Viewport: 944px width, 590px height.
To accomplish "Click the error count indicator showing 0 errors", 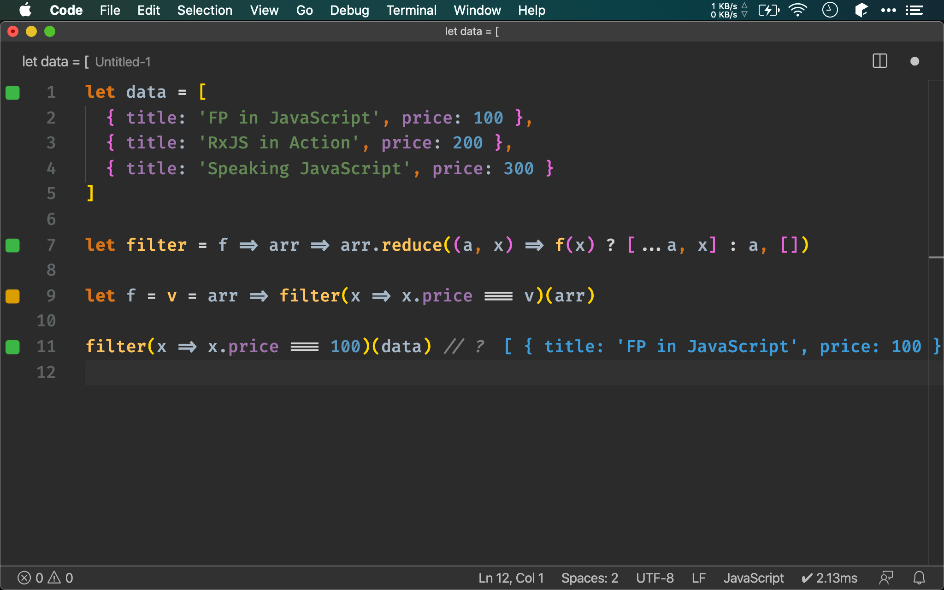I will point(24,577).
